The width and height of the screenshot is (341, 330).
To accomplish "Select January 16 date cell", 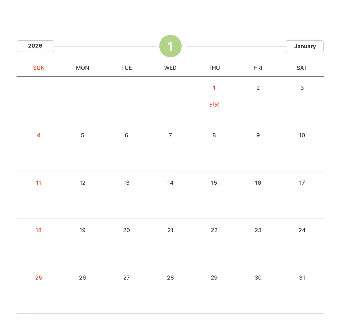I will (x=258, y=183).
